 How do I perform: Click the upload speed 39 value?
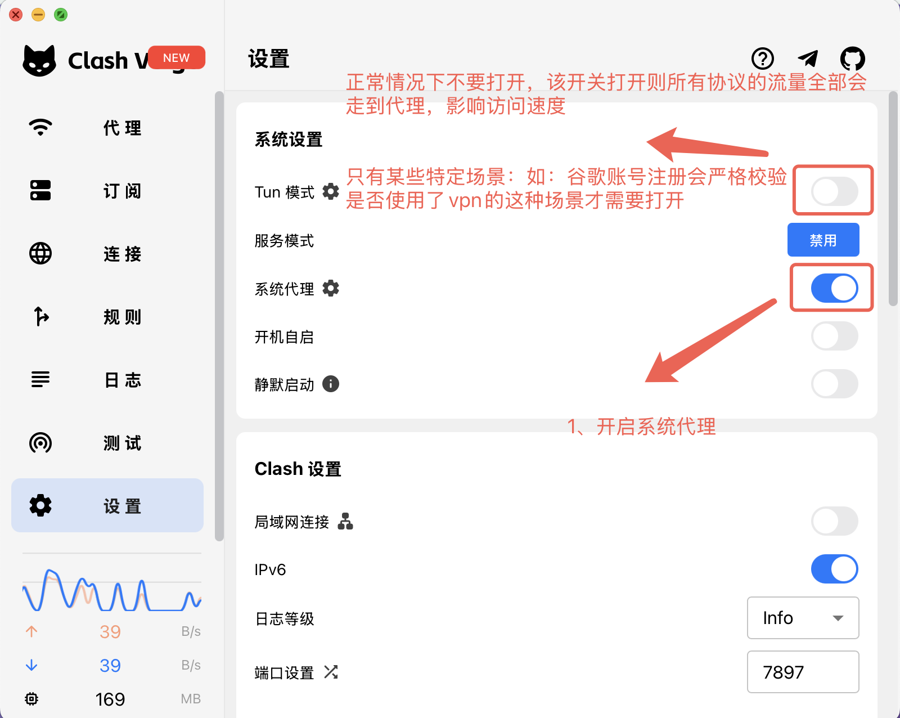[110, 631]
